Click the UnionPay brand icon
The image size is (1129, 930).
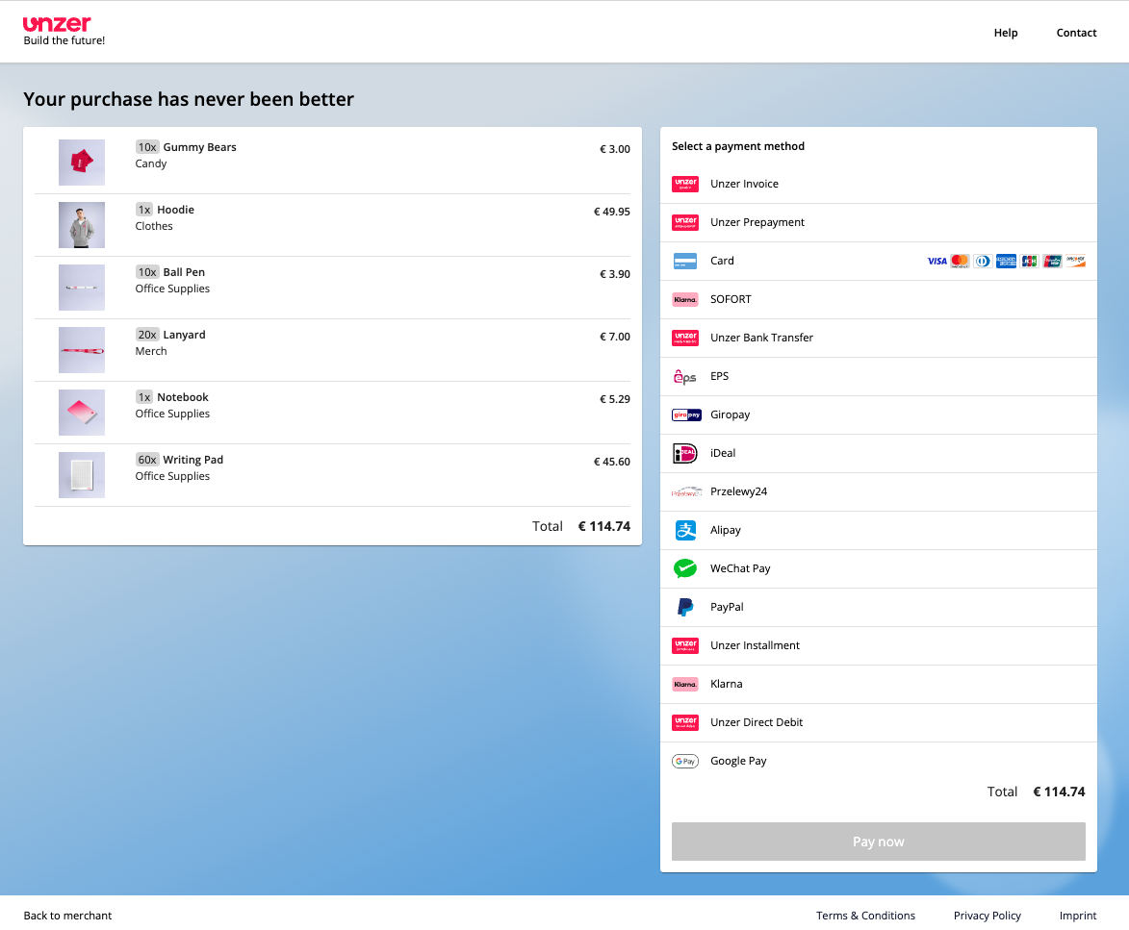(1052, 261)
